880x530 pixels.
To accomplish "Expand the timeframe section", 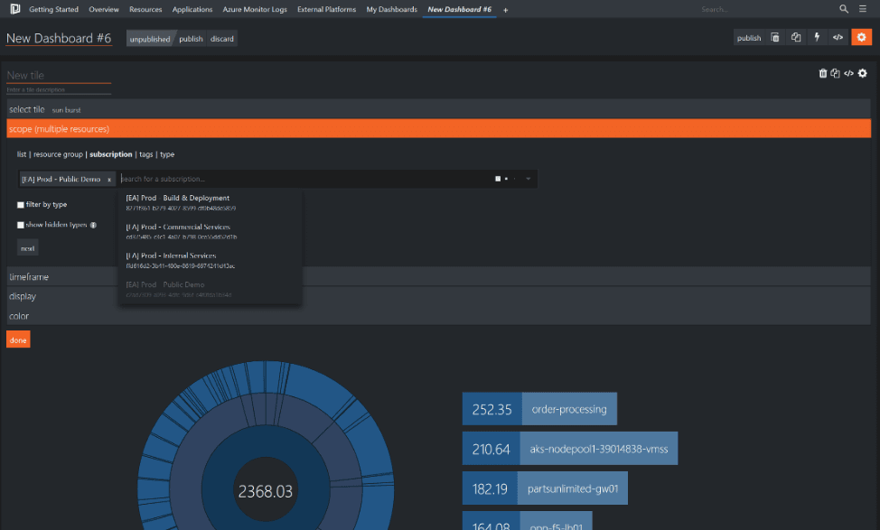I will 438,276.
